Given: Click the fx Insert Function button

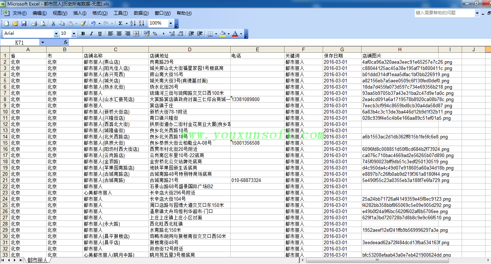Looking at the screenshot, I should tap(65, 43).
